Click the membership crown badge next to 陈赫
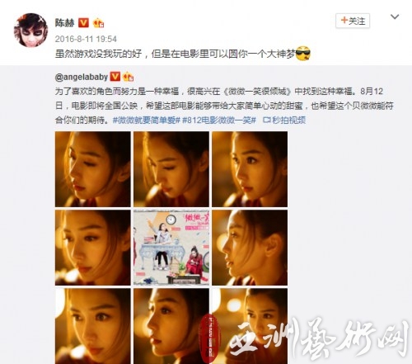This screenshot has height=364, width=412. [x=98, y=23]
